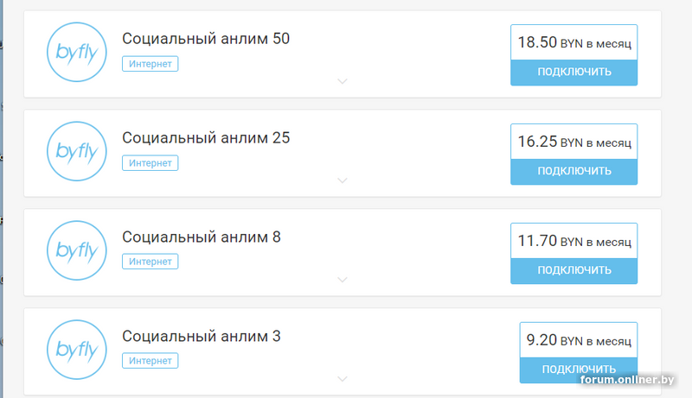Viewport: 692px width, 398px height.
Task: Click byfly logo of Социальный анлим 50
Action: [x=77, y=52]
